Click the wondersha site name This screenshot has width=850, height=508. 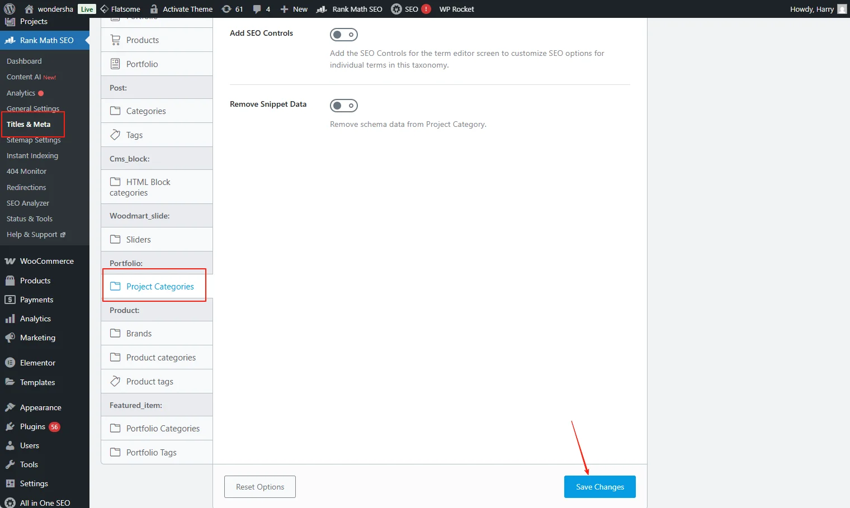(x=55, y=9)
